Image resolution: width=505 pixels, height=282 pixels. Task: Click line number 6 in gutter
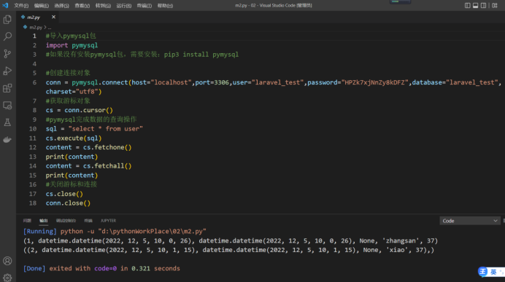click(x=34, y=82)
